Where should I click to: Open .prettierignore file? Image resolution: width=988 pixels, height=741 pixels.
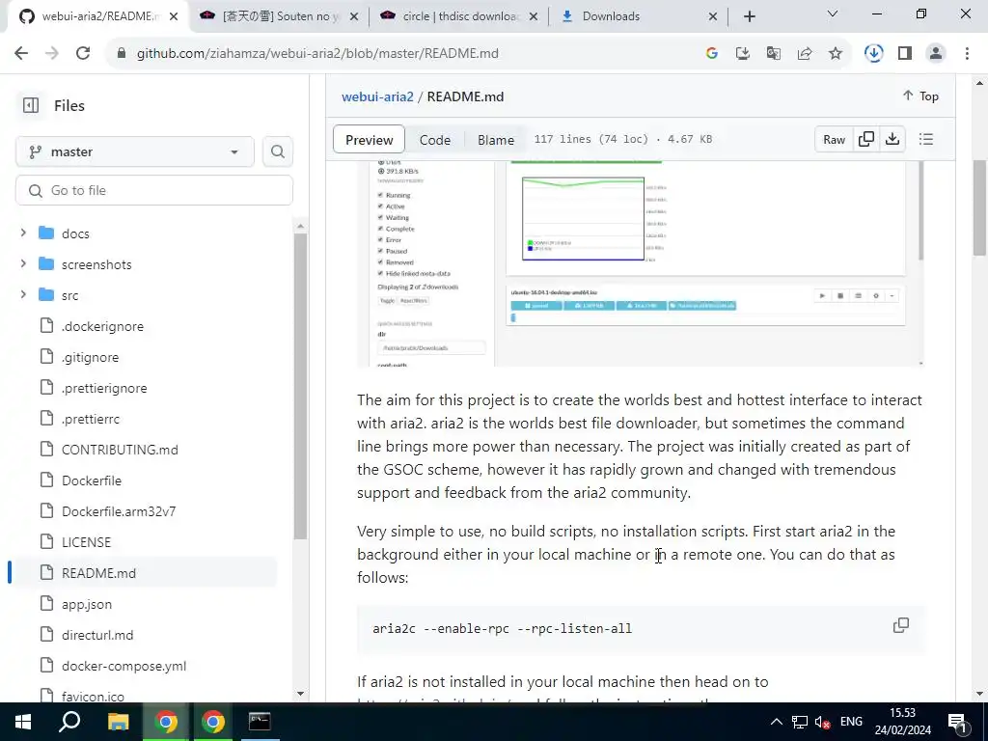click(104, 388)
